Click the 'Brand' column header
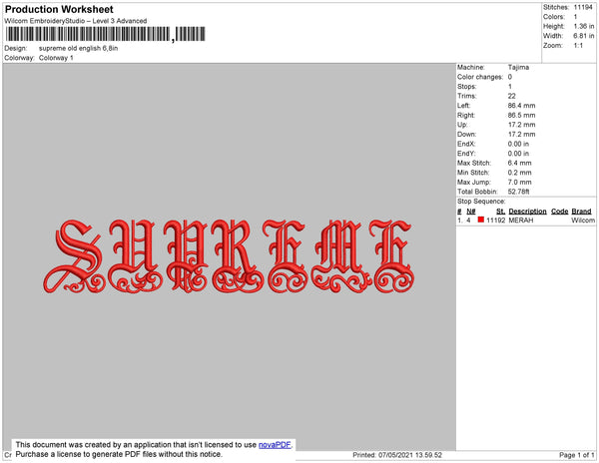 click(581, 212)
